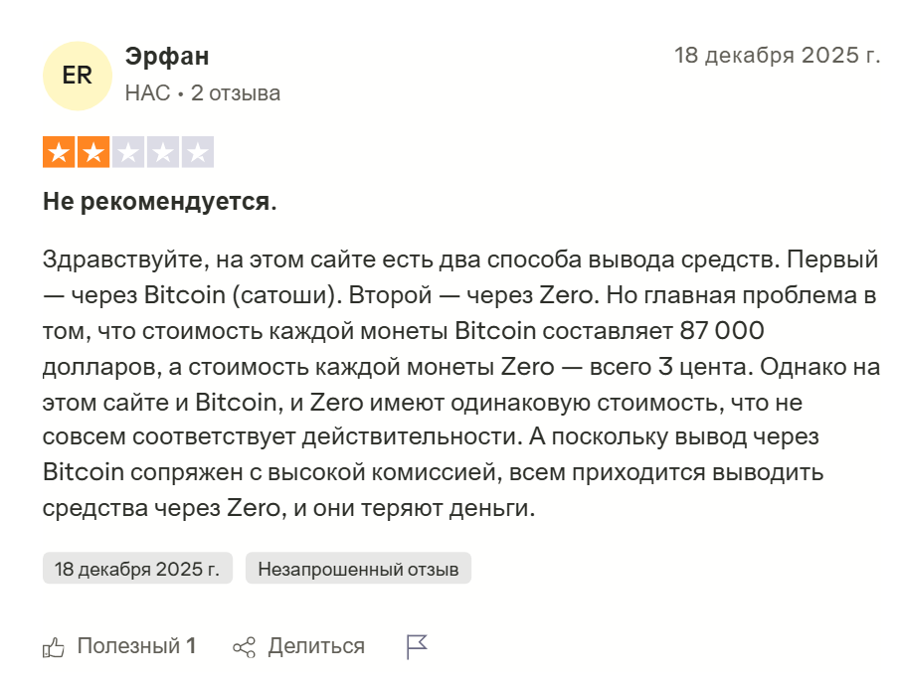Mark the review as Полезный via text label
This screenshot has height=688, width=899.
tap(128, 646)
